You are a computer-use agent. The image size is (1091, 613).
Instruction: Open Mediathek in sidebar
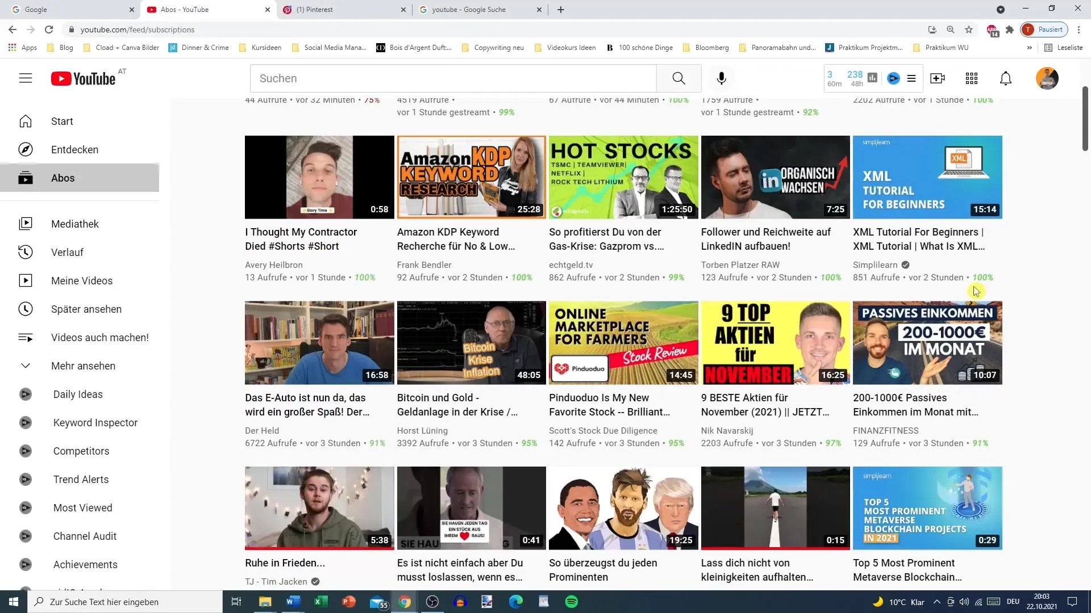(x=80, y=224)
